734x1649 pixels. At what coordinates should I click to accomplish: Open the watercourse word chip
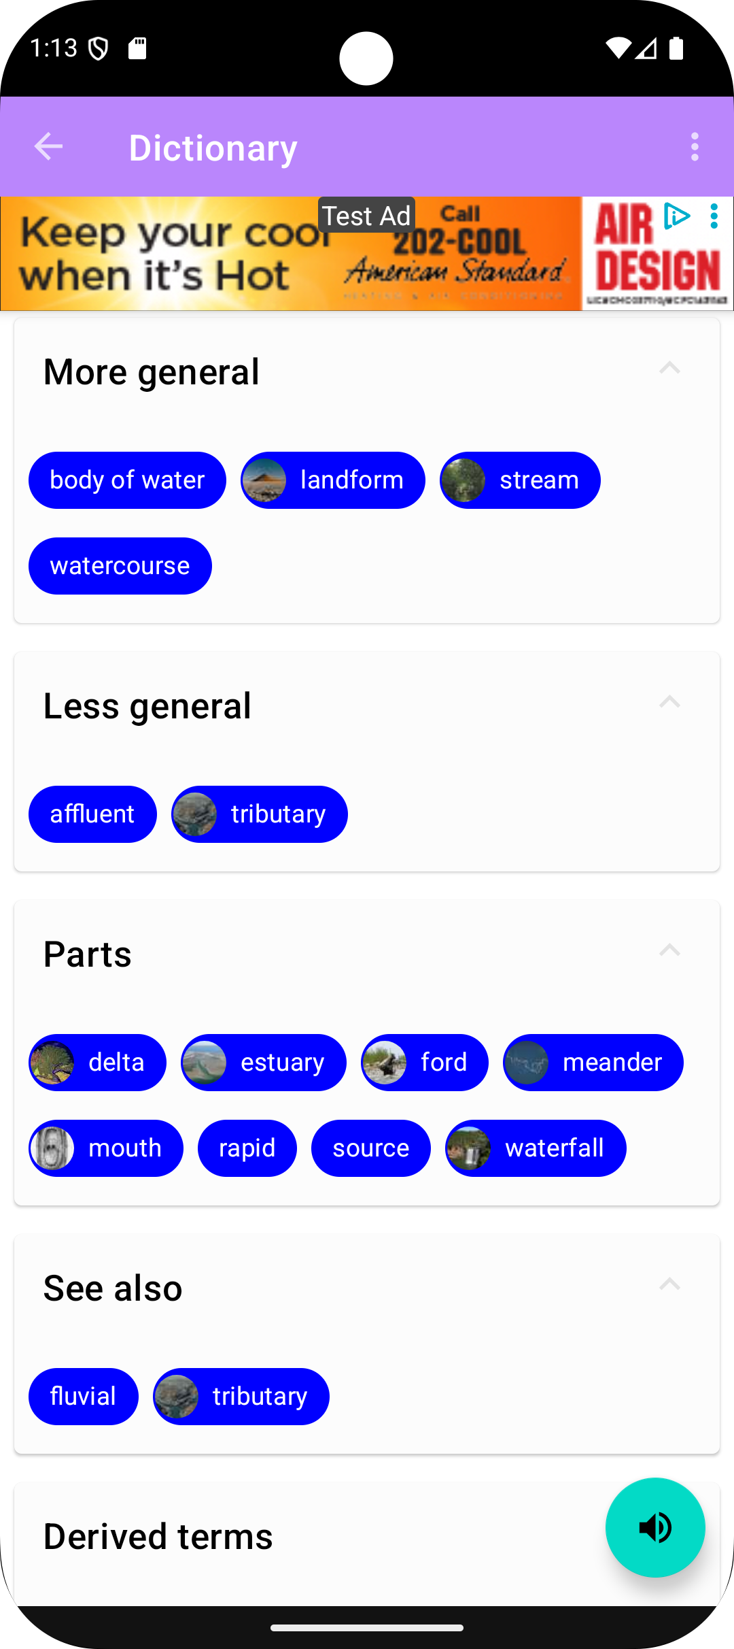point(120,566)
